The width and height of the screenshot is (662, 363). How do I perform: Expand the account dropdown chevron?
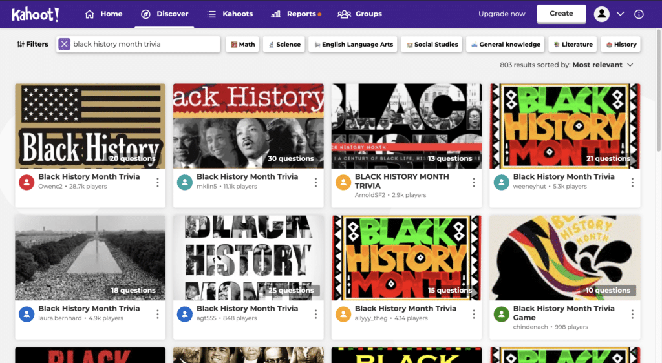[x=620, y=14]
